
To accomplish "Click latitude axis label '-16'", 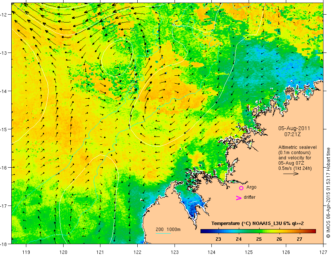I will coord(4,168).
